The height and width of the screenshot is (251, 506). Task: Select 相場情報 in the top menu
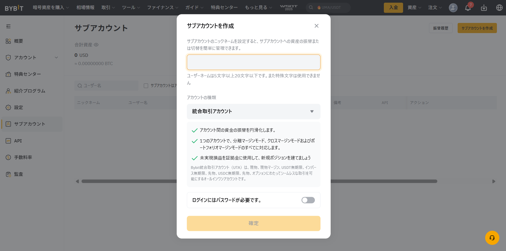click(85, 8)
